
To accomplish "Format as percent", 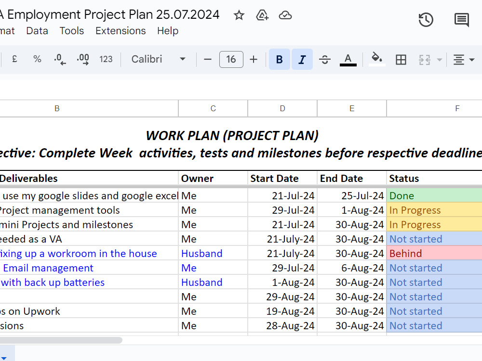I will (x=37, y=59).
